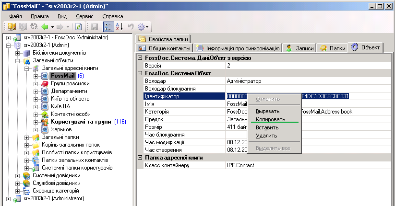
Task: Open the Сервис menu
Action: pos(84,16)
